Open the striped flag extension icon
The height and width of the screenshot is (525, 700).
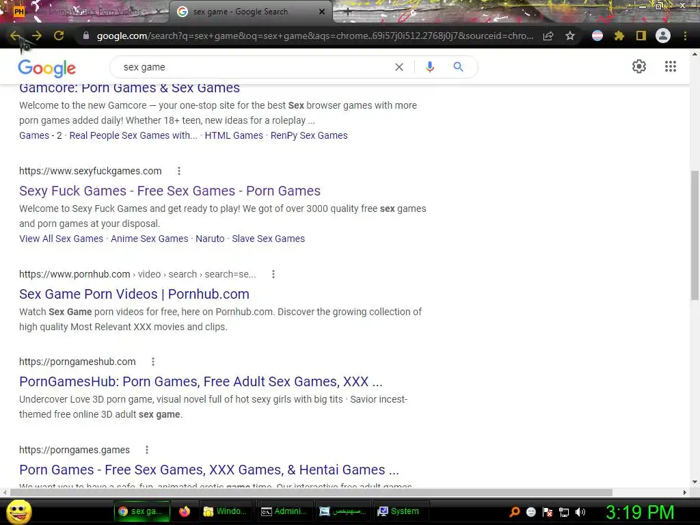click(597, 36)
